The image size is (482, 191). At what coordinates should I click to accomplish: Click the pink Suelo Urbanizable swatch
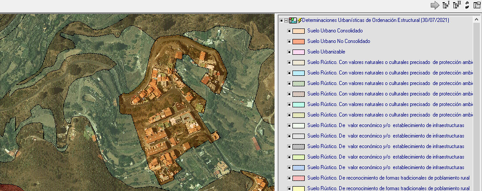point(299,52)
